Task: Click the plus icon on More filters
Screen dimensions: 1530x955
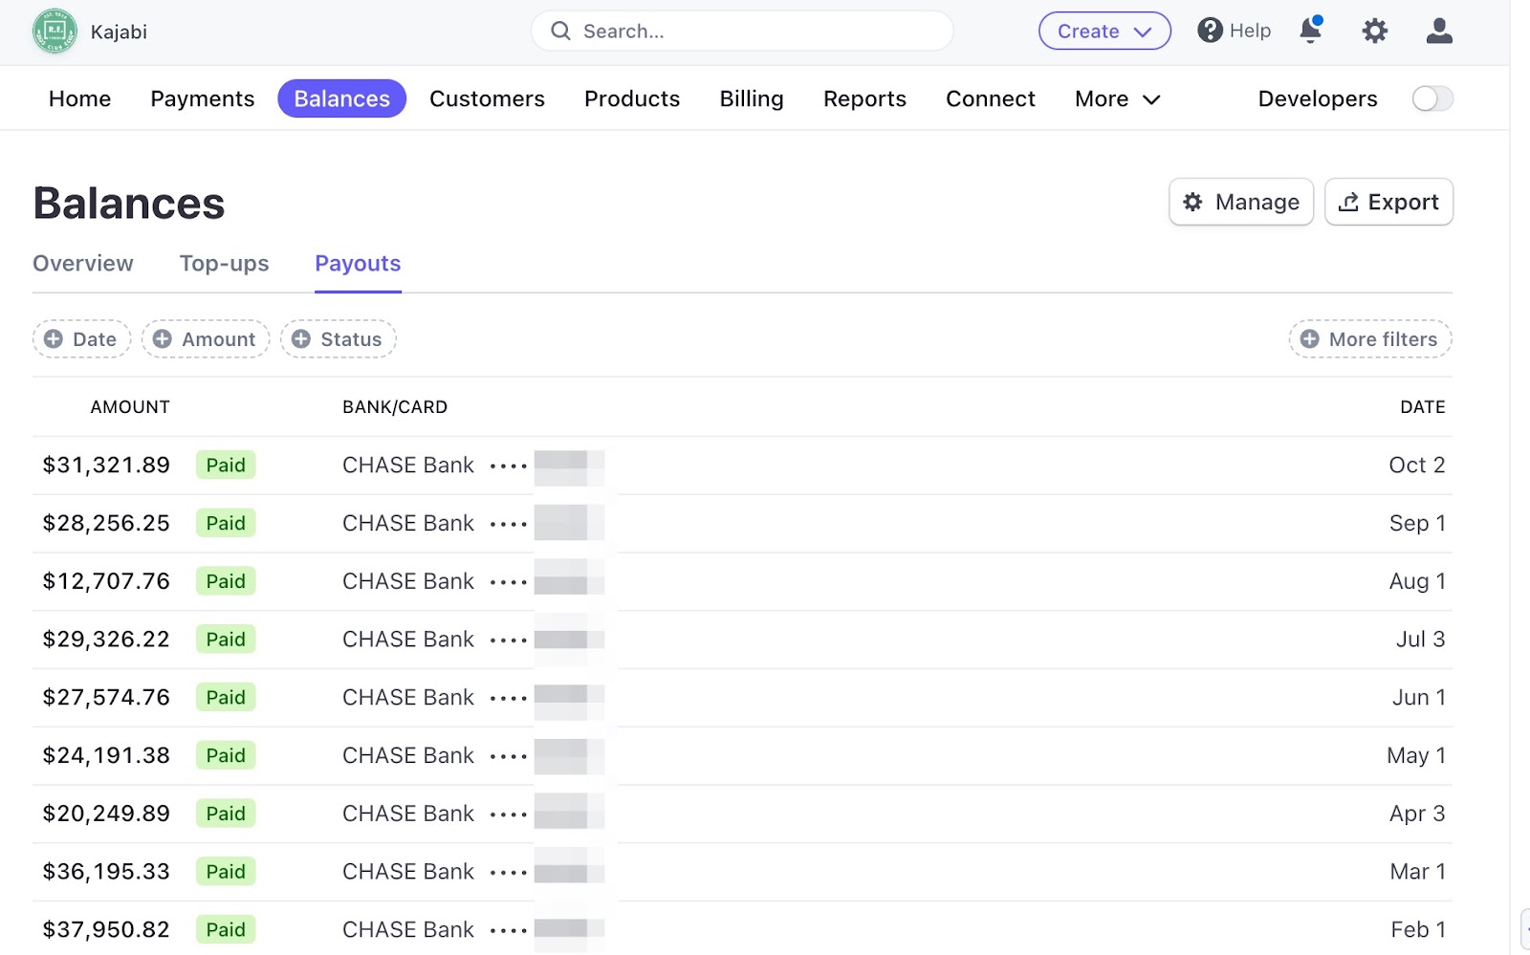Action: 1309,339
